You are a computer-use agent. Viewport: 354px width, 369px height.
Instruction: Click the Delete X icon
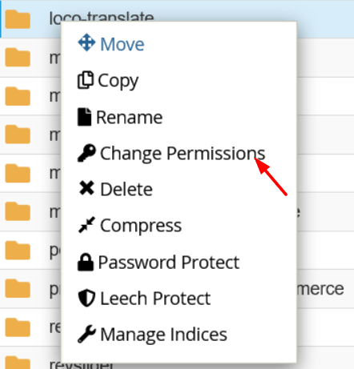(86, 188)
